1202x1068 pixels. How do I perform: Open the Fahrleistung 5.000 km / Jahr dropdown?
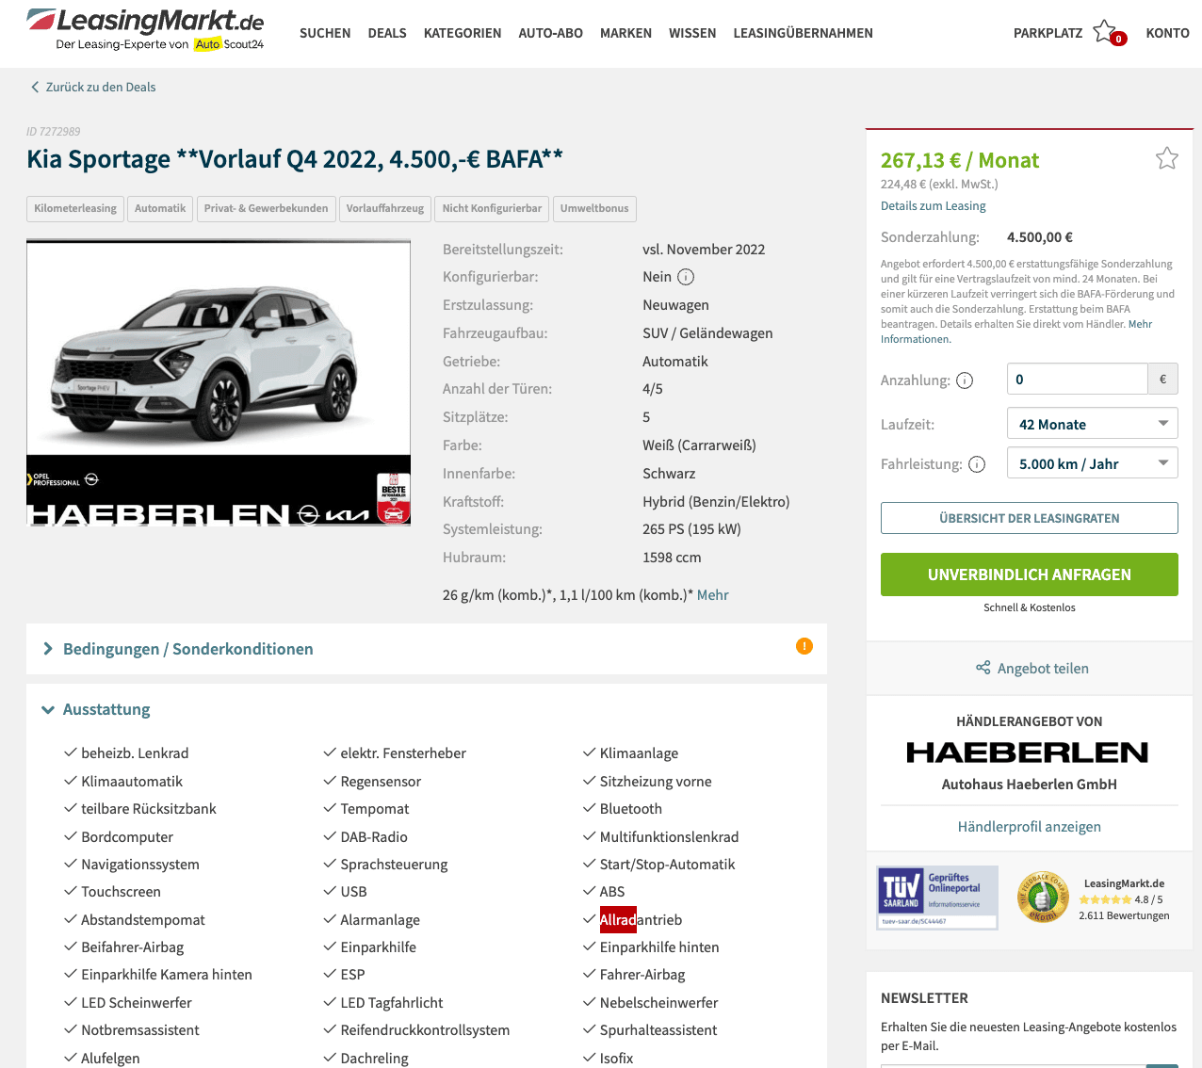pyautogui.click(x=1092, y=463)
